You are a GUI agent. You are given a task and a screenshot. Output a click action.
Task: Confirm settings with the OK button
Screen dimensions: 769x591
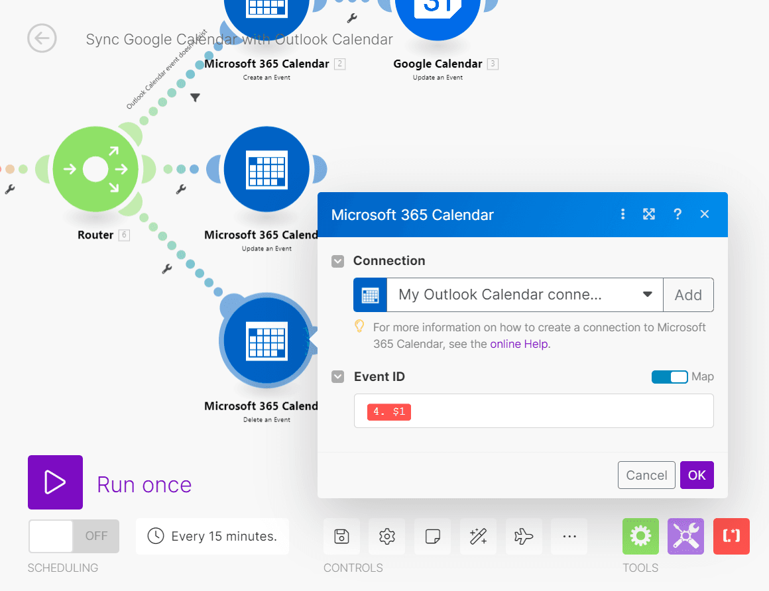pyautogui.click(x=697, y=475)
